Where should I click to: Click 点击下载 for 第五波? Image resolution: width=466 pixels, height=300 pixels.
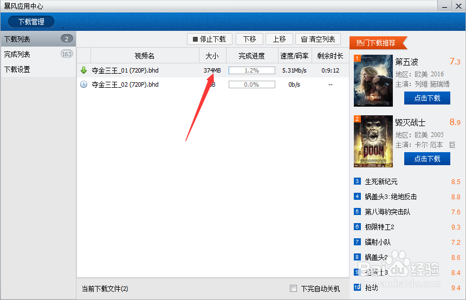tap(427, 98)
